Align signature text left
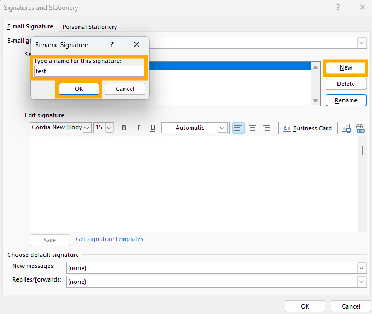This screenshot has height=314, width=372. click(x=238, y=128)
